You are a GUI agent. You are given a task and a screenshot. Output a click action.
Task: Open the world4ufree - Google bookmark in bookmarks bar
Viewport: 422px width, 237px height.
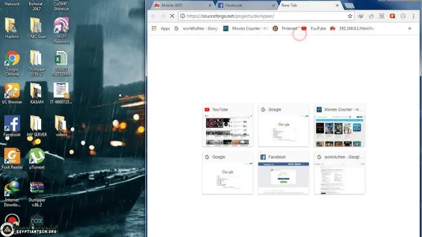(196, 28)
